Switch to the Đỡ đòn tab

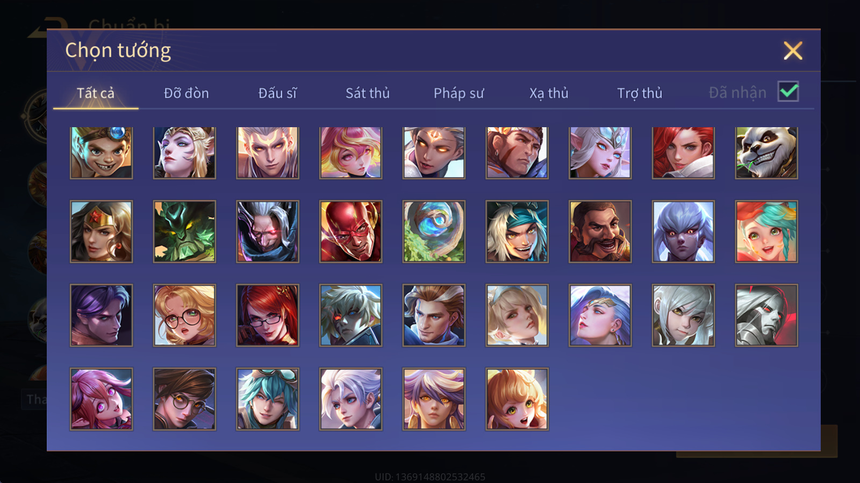[186, 93]
